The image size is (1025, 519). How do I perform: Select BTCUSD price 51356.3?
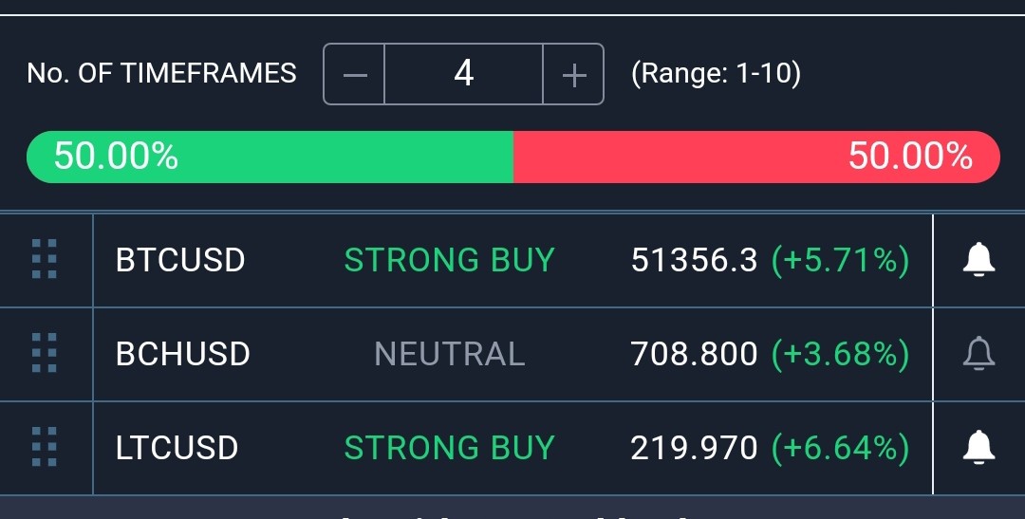694,260
